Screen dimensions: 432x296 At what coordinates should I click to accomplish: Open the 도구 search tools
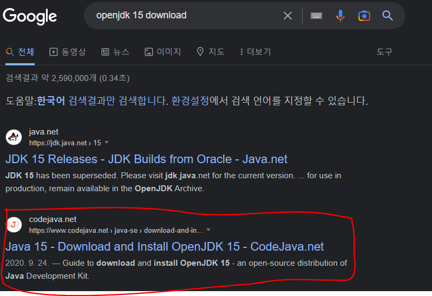tap(384, 52)
